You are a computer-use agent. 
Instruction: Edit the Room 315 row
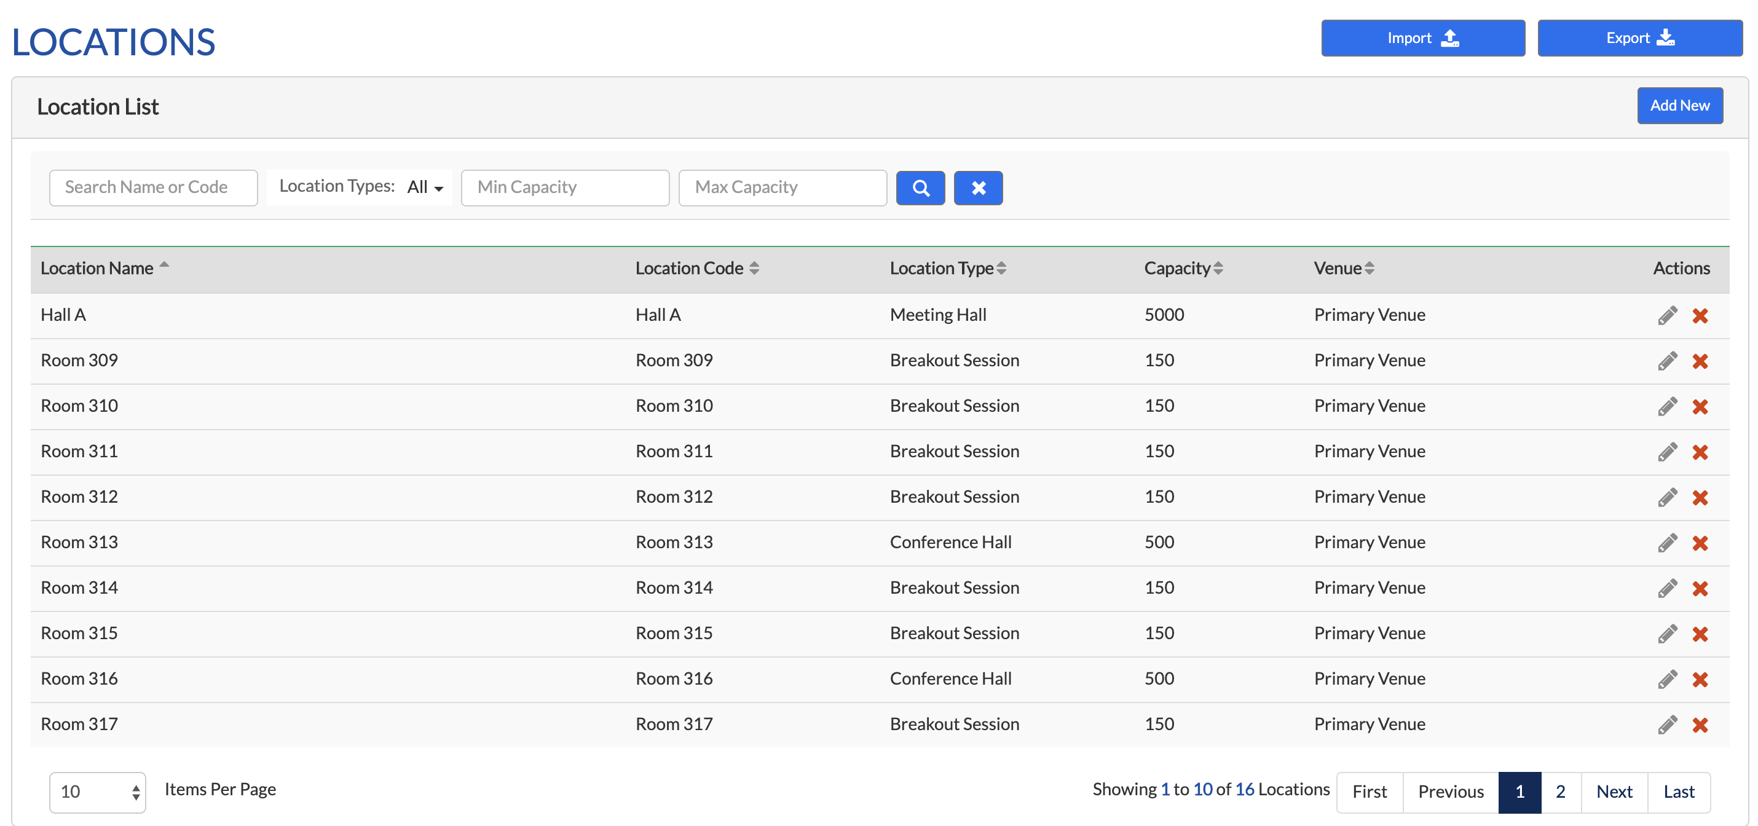coord(1667,634)
